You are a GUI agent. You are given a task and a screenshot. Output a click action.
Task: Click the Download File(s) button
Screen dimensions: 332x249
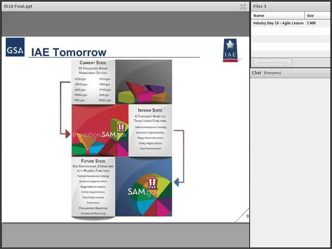point(272,62)
